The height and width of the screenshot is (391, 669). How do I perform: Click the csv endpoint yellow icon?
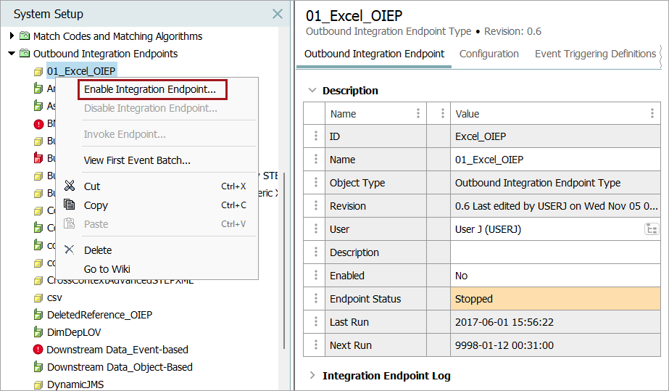38,297
